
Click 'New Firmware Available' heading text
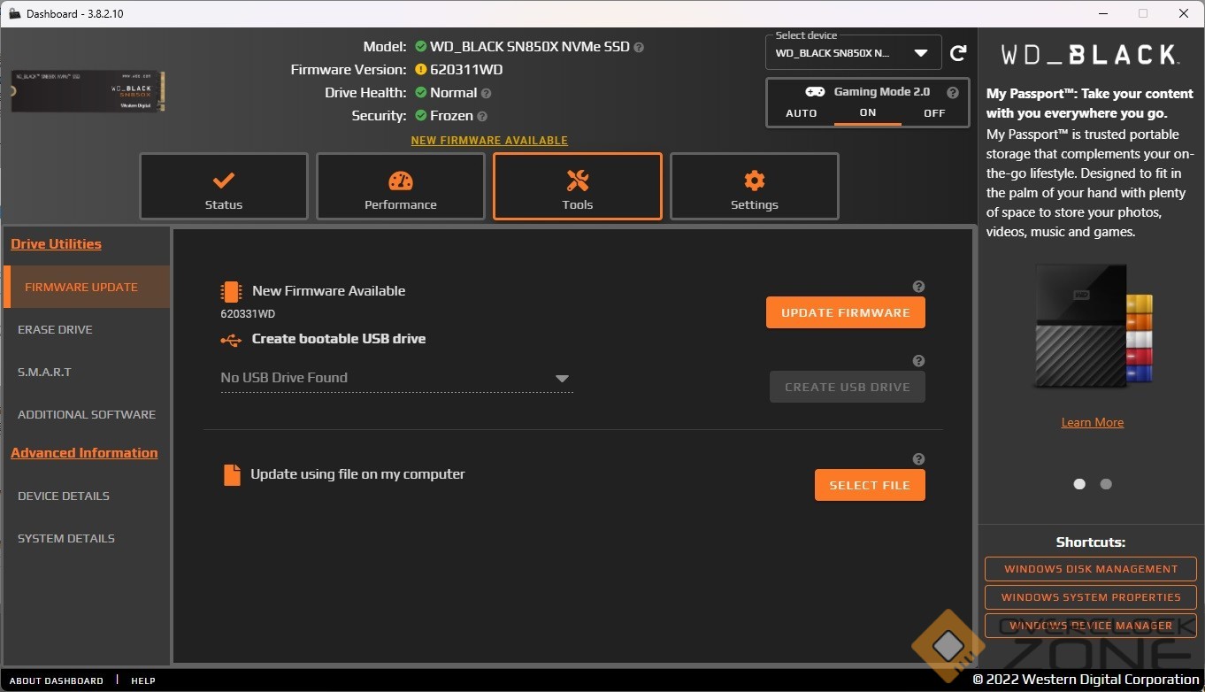click(x=329, y=291)
